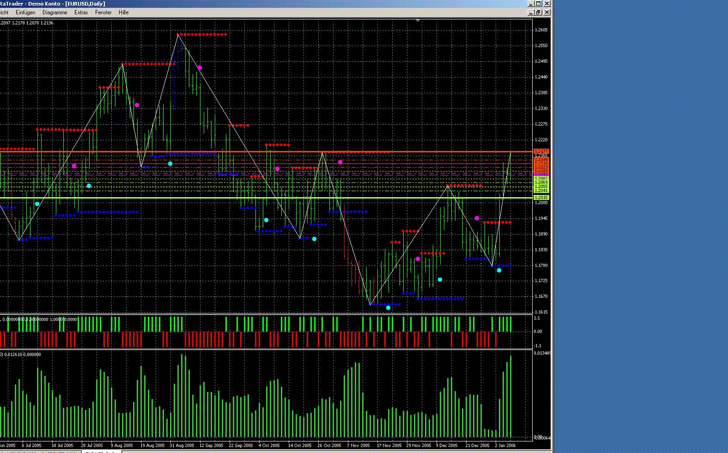728x453 pixels.
Task: Restore down the inner chart window
Action: [538, 12]
